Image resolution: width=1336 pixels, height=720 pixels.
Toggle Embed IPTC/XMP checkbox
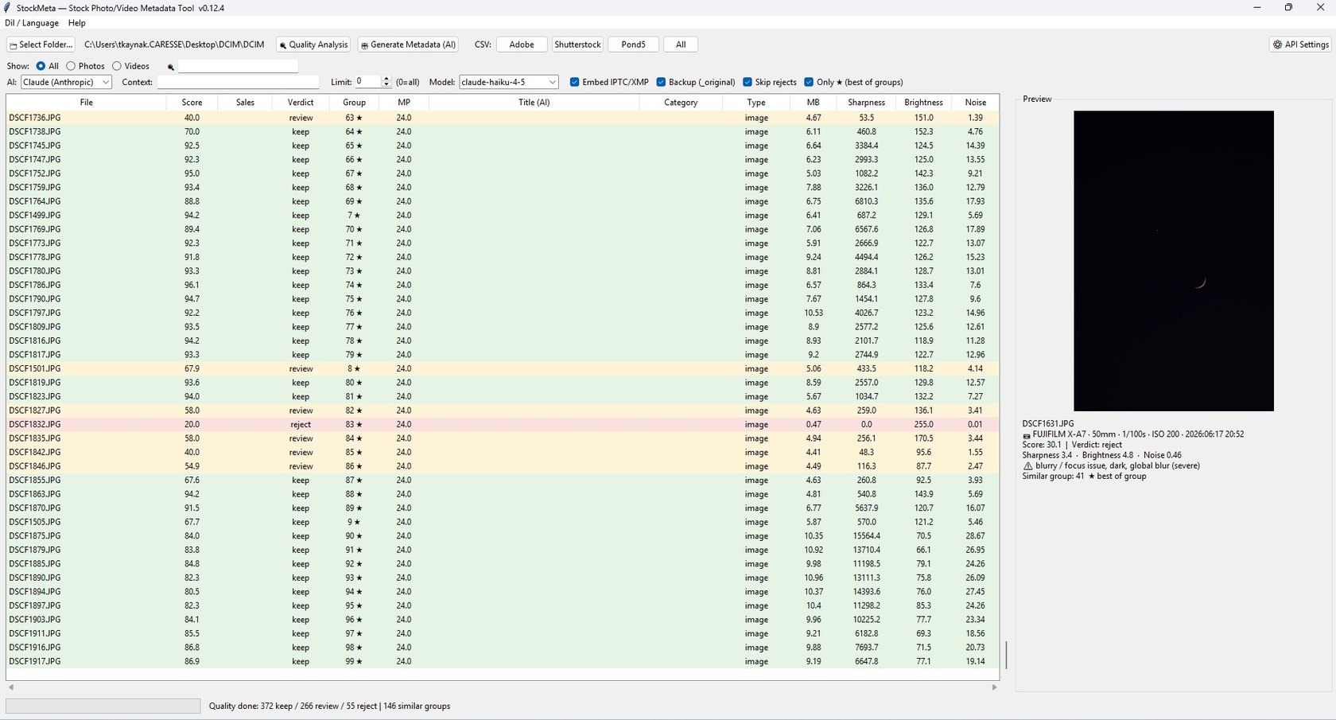575,82
